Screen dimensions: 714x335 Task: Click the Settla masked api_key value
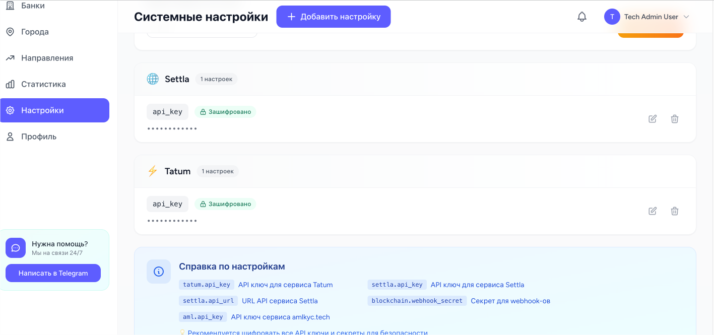(172, 128)
